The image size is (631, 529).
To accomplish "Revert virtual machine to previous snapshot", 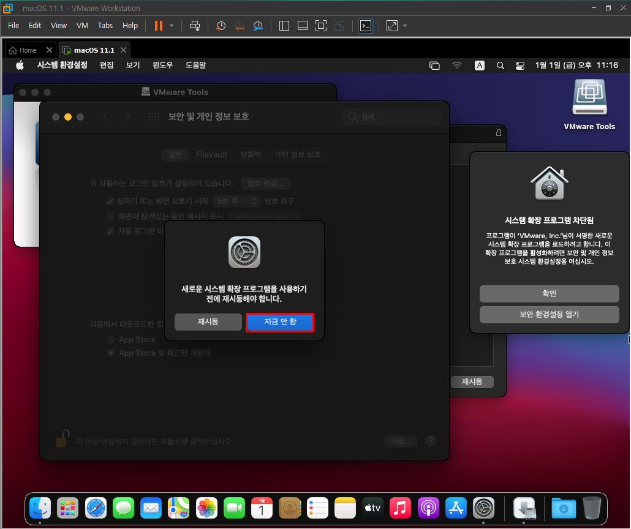I will pyautogui.click(x=240, y=26).
